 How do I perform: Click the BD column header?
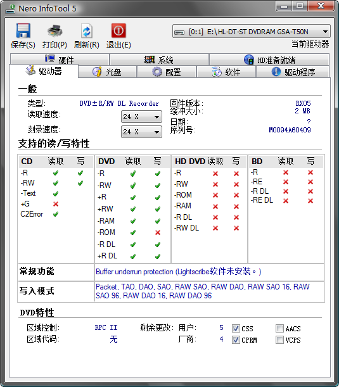(x=257, y=162)
